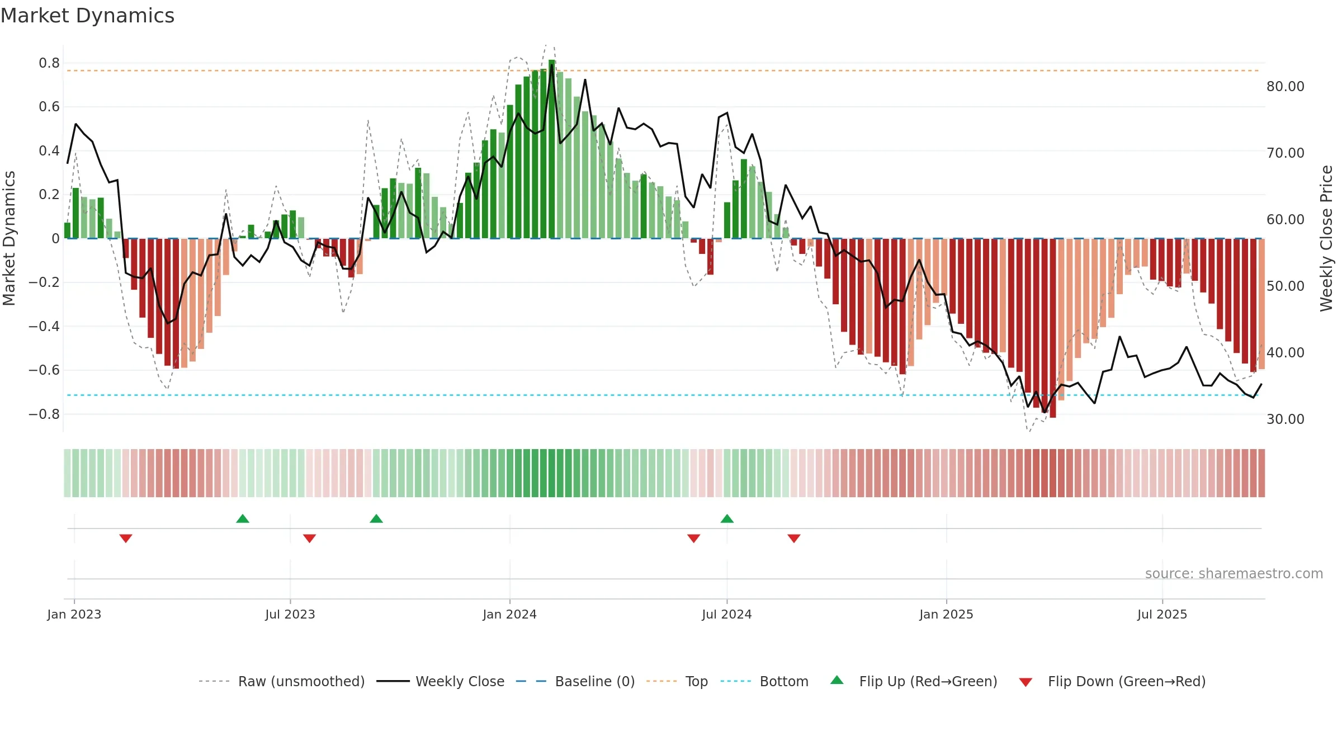Click the Flip Down marker in February 2023
This screenshot has width=1342, height=755.
pos(126,539)
